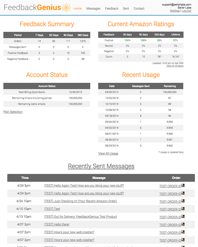Click the 'Updated 12:42 pm on Apr 29th' text
The height and width of the screenshot is (247, 198).
coord(168,63)
